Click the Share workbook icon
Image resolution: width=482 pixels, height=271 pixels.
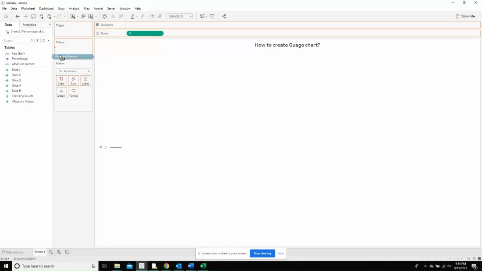pos(224,16)
